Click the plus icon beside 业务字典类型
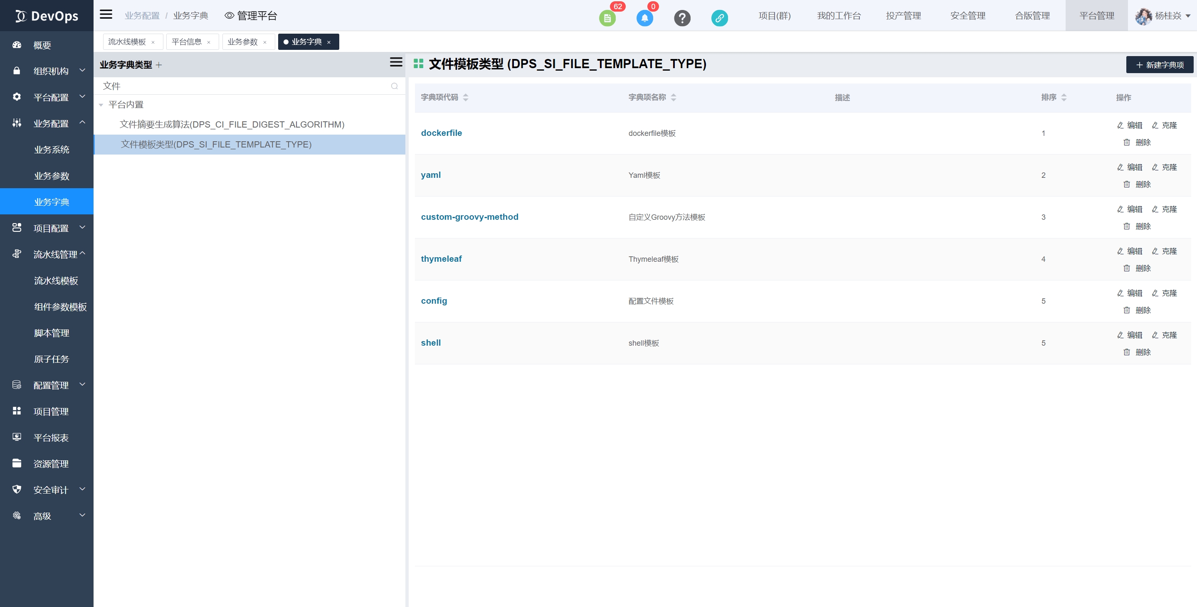This screenshot has height=607, width=1197. tap(159, 65)
